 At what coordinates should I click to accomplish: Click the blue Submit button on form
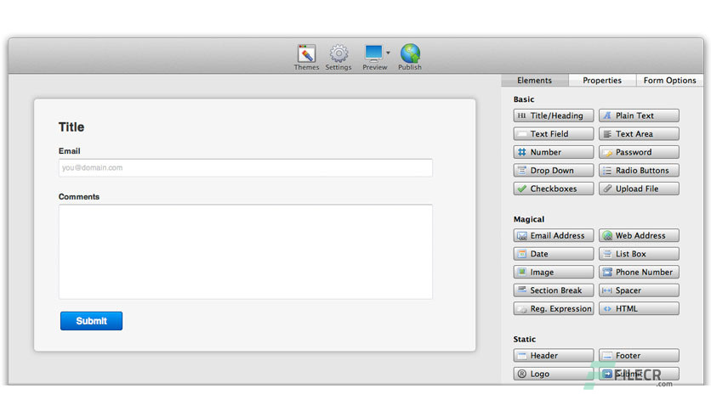tap(91, 321)
